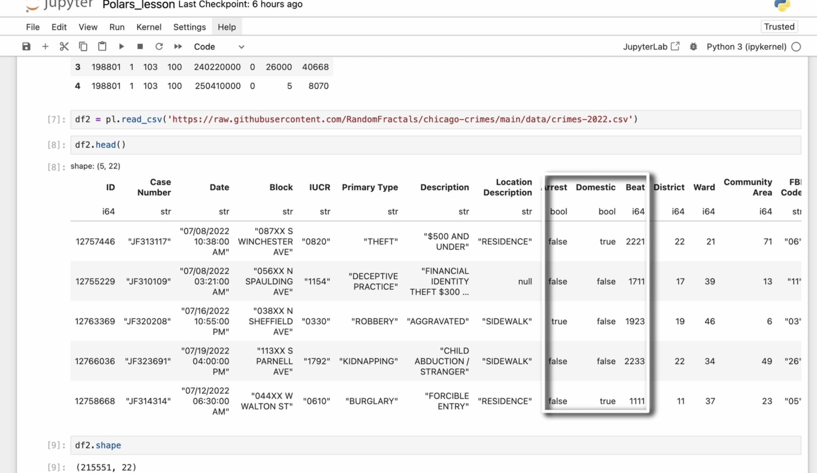
Task: Select the Python 3 (ipykernel) kernel name
Action: tap(746, 47)
